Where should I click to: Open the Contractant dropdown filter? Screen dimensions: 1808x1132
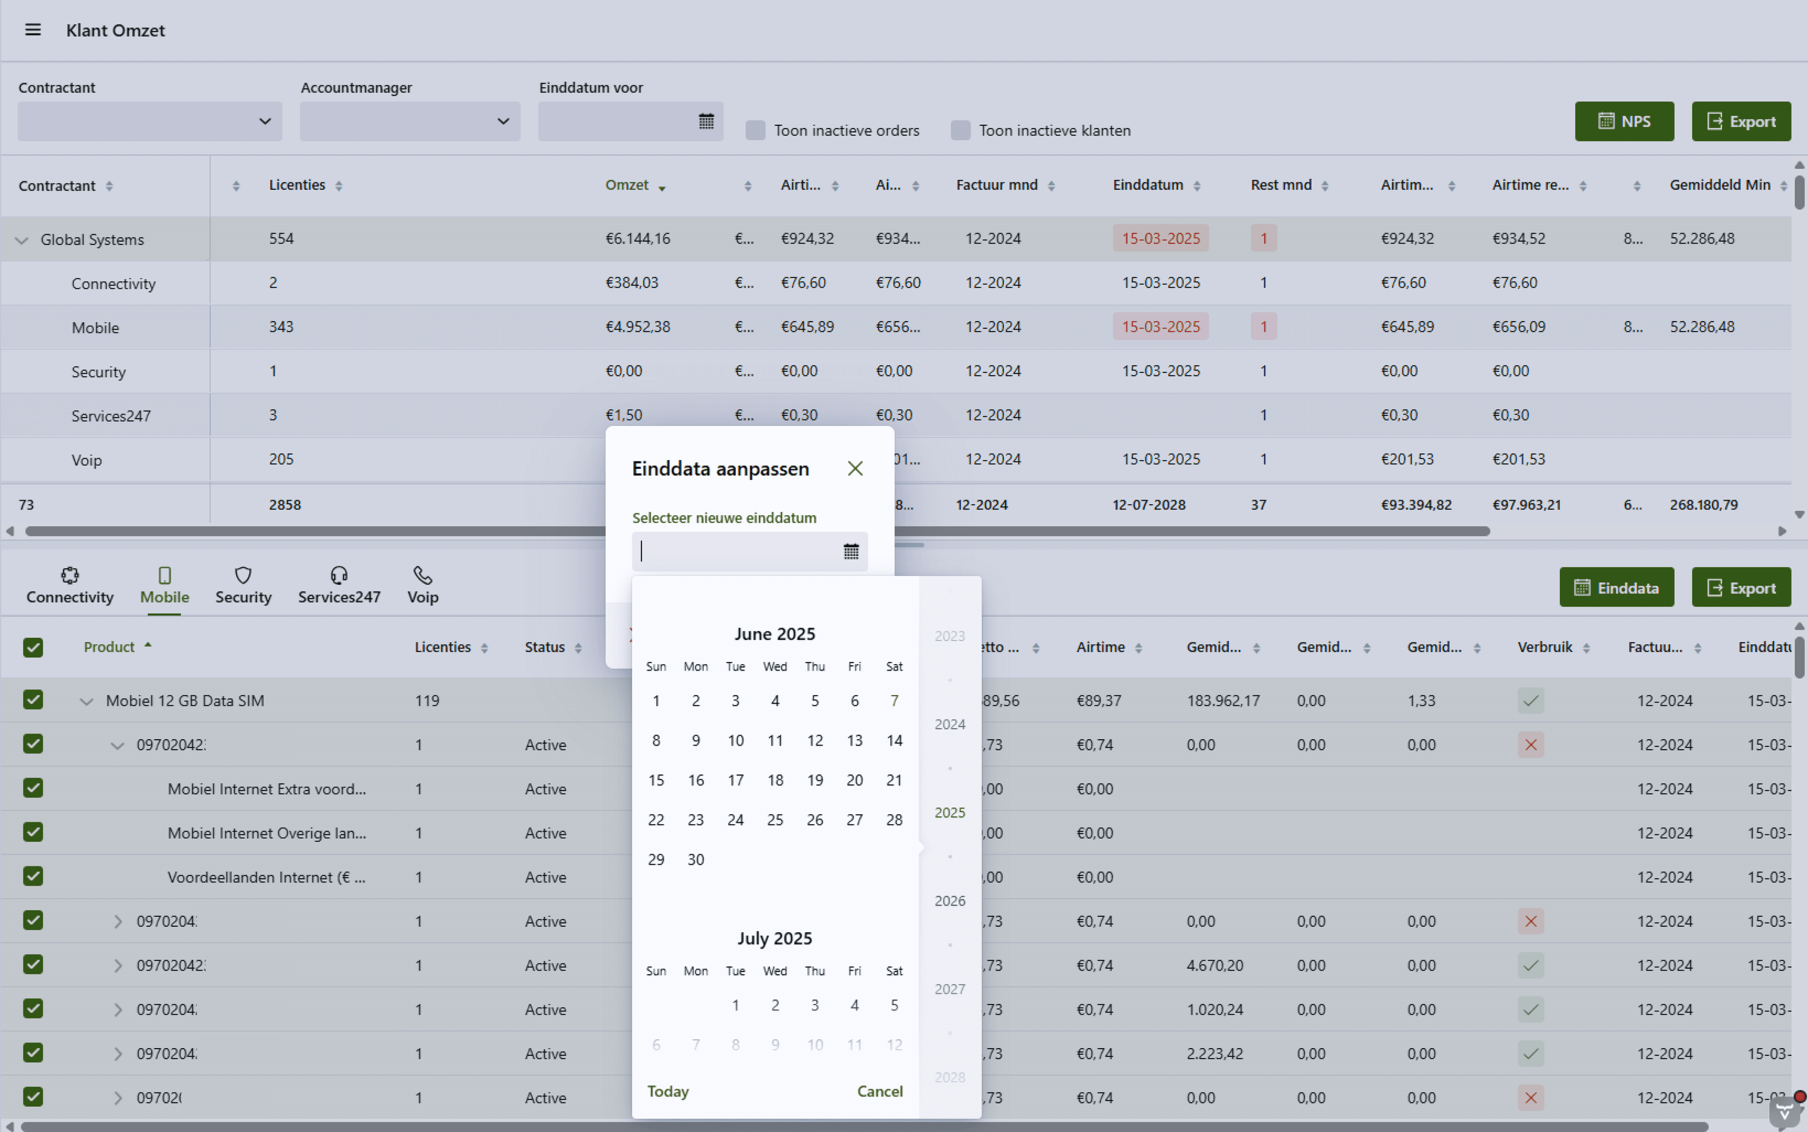pos(150,121)
